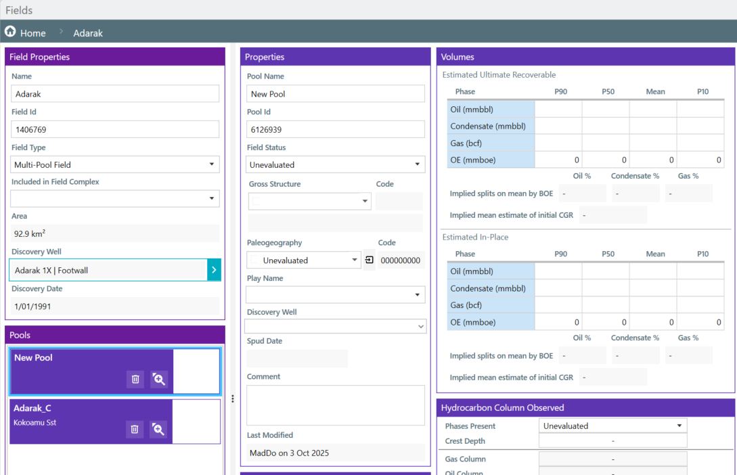Click the Estimated In-Place label

[x=475, y=237]
